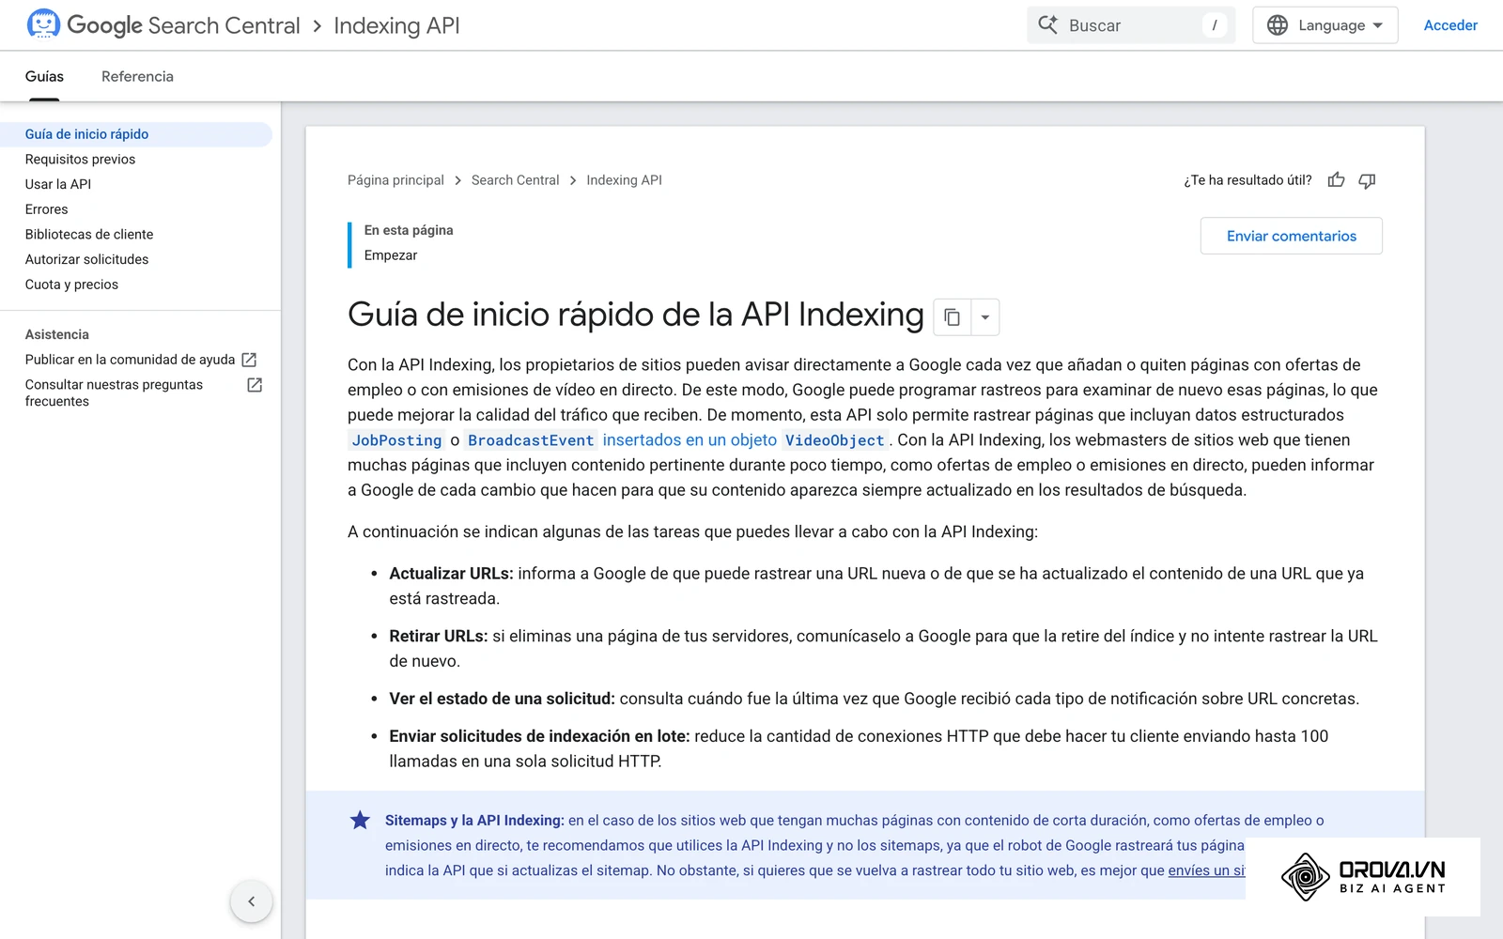Go to Errores in the sidebar
The image size is (1503, 939).
pos(46,209)
